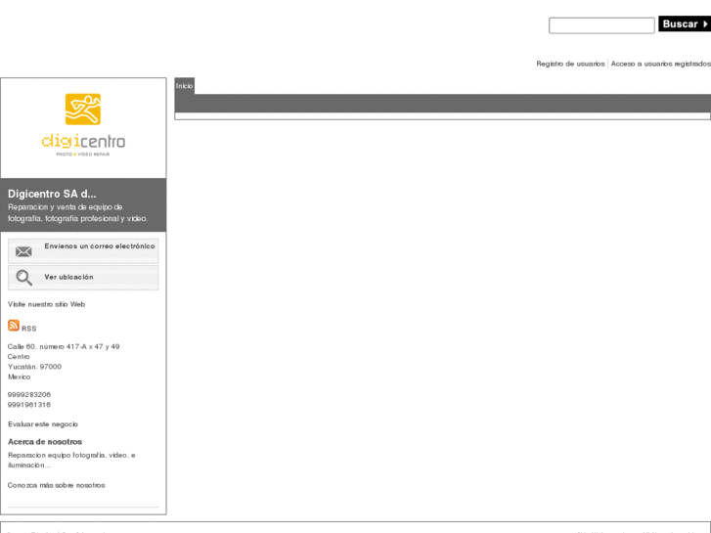The width and height of the screenshot is (711, 533).
Task: Click the Acerca de nosotros heading
Action: point(45,442)
